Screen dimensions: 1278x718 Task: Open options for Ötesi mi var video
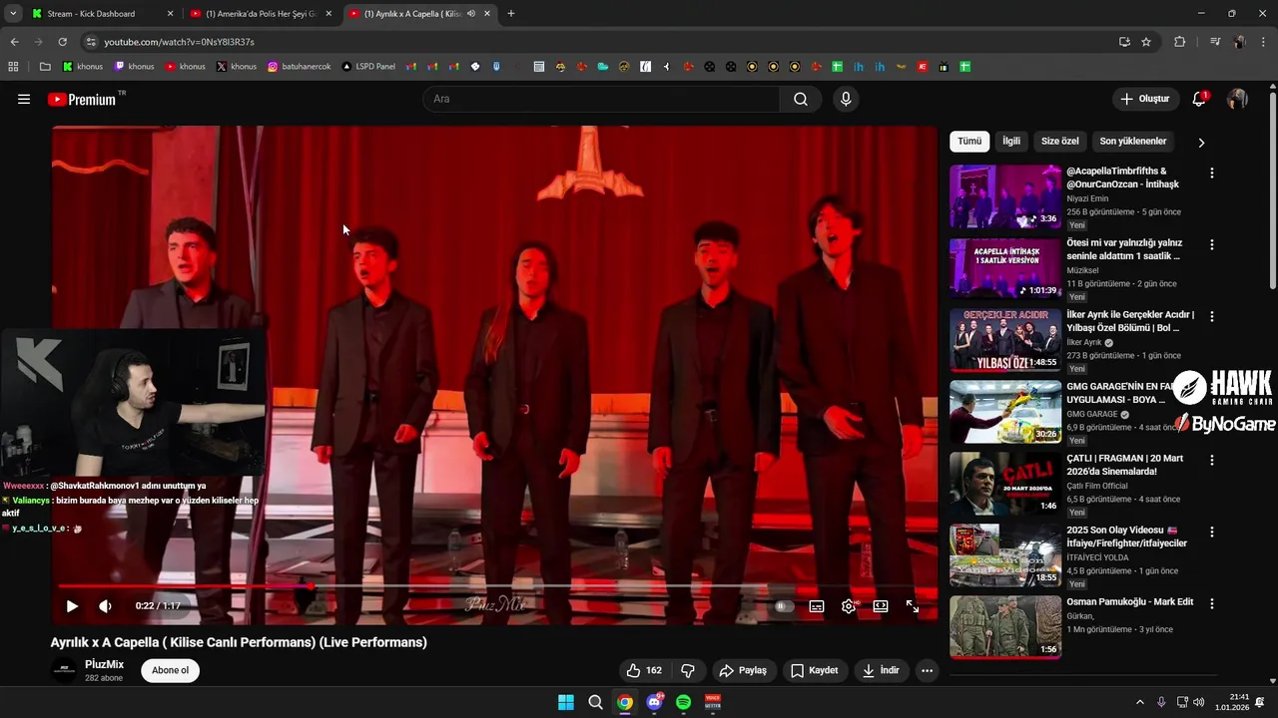coord(1212,244)
